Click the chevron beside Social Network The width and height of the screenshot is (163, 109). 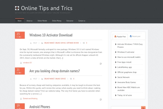116,77
